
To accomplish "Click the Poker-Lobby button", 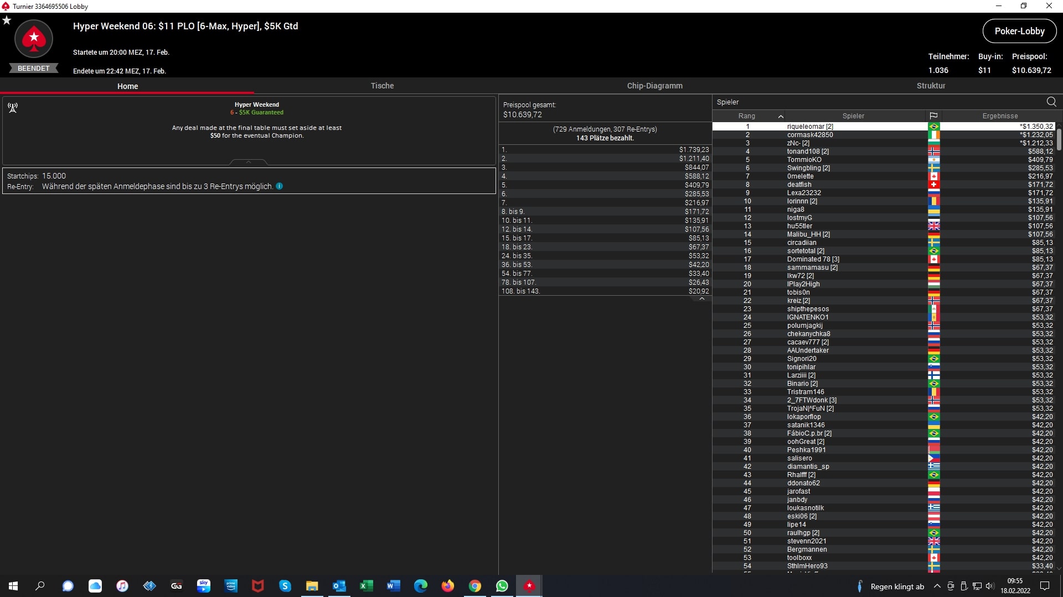I will [1019, 31].
